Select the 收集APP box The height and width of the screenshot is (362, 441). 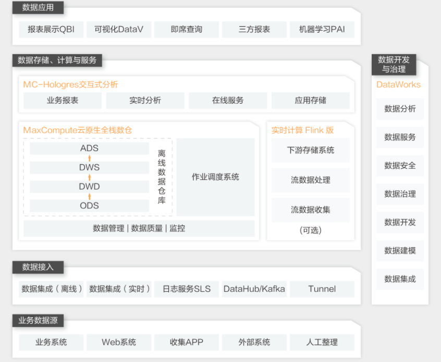click(x=187, y=342)
